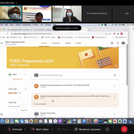Click Announce something to your class field

point(75,75)
